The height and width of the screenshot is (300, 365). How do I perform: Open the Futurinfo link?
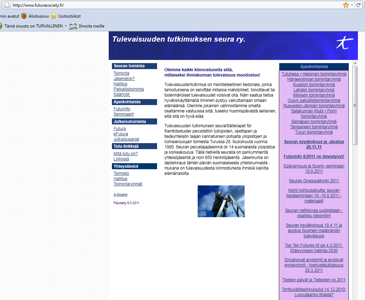pyautogui.click(x=122, y=109)
